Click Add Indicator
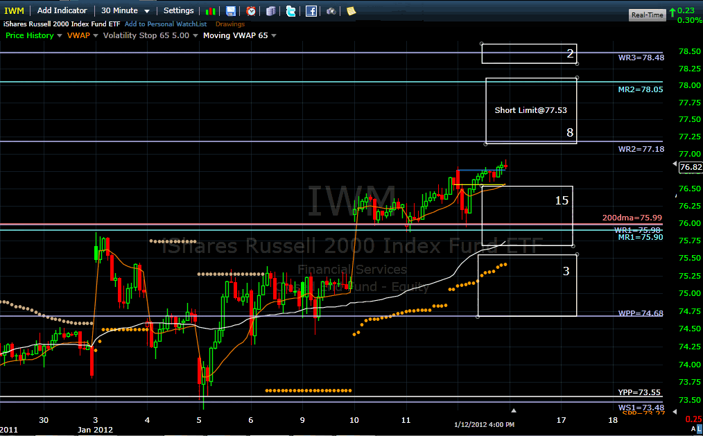The width and height of the screenshot is (703, 436). (x=62, y=10)
